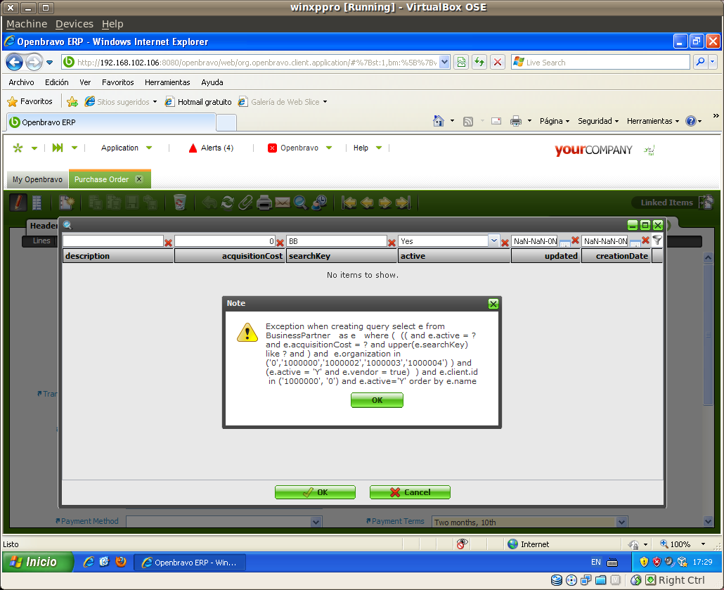
Task: Clear the description filter with its red X
Action: coord(169,242)
